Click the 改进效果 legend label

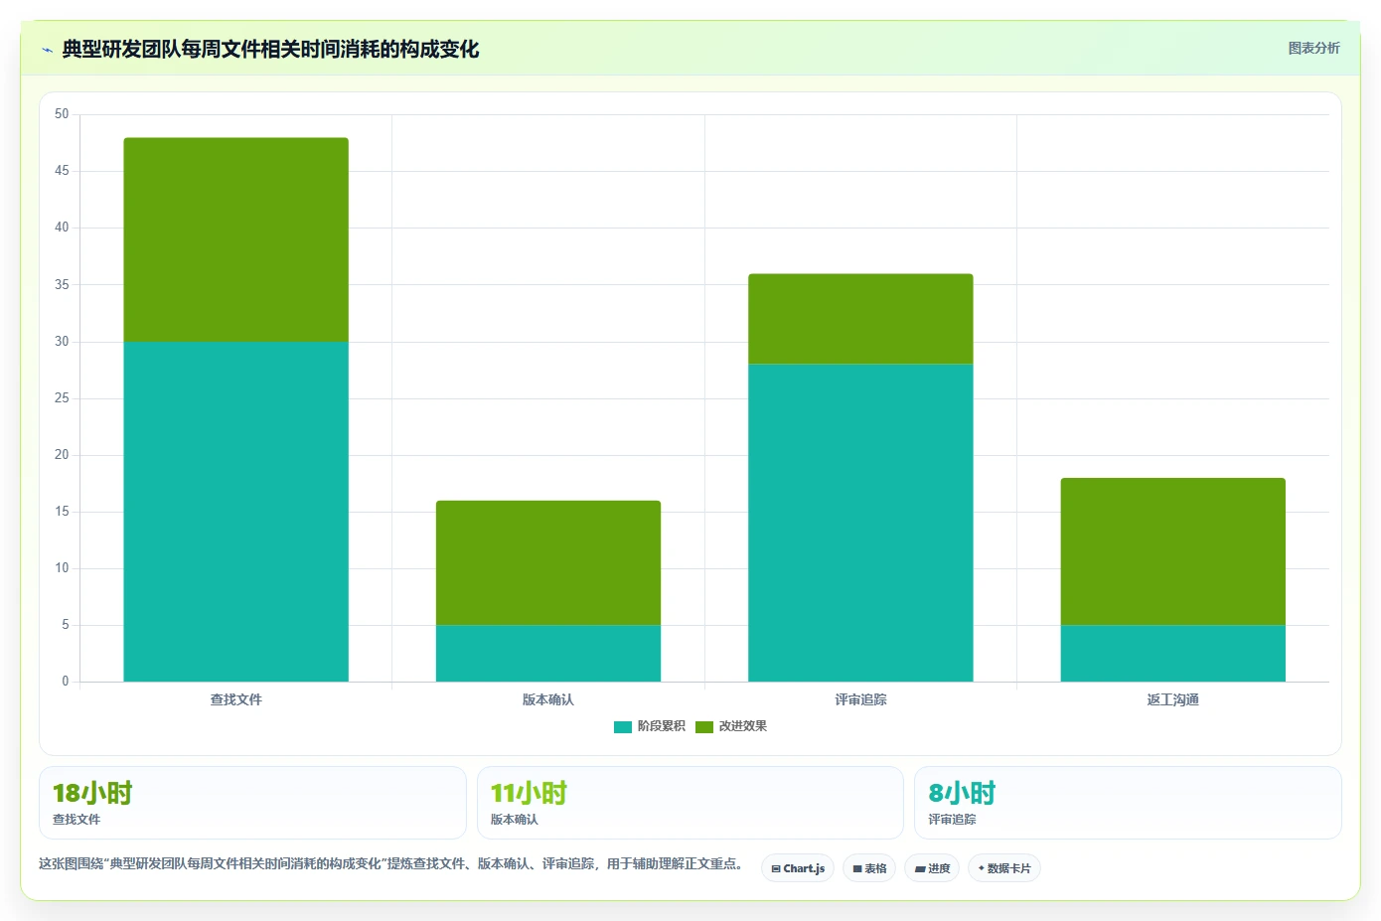pos(743,726)
